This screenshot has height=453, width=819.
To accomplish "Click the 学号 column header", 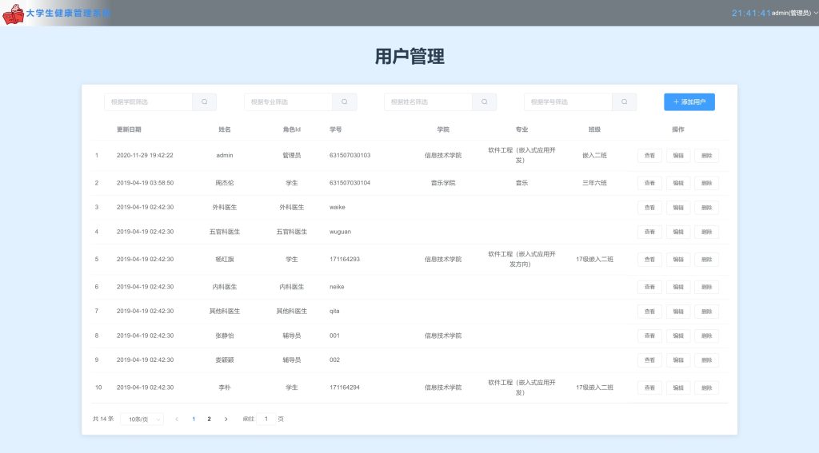I will pos(335,129).
